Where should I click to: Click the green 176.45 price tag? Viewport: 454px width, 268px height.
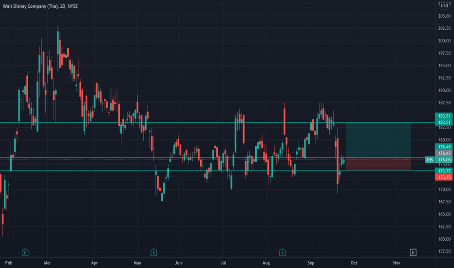click(444, 147)
